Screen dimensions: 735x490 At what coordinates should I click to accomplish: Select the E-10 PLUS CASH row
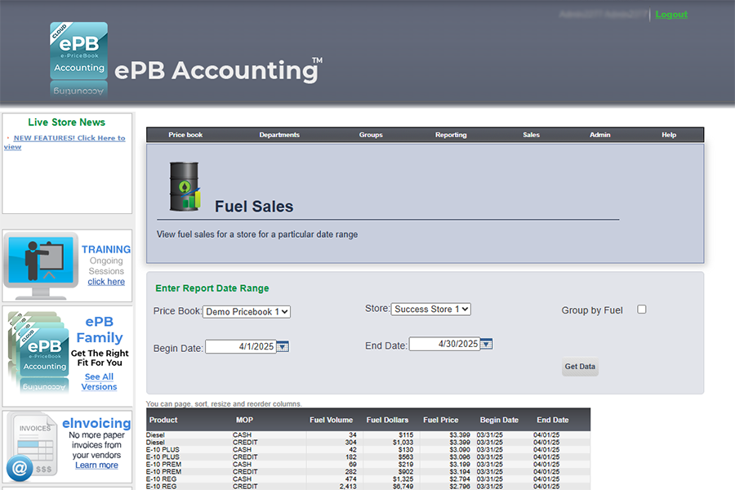(368, 450)
